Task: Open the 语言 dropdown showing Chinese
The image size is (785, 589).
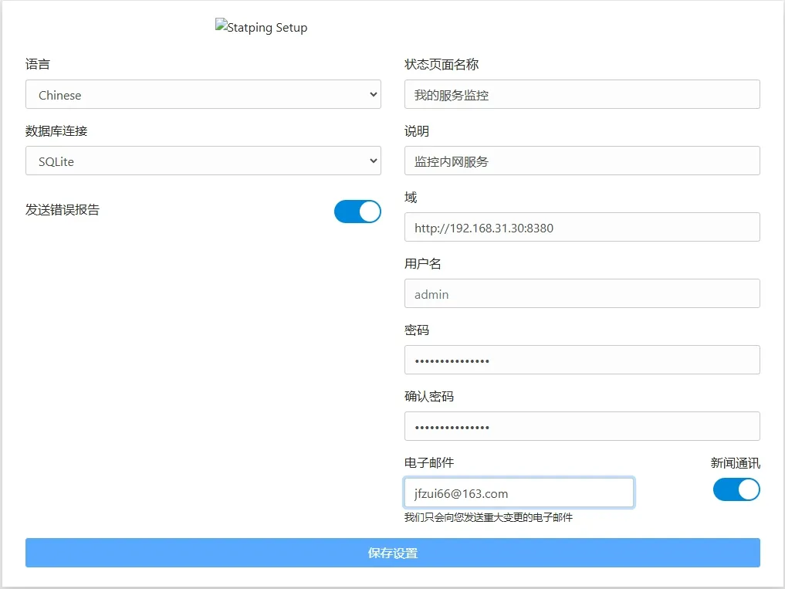Action: (202, 95)
